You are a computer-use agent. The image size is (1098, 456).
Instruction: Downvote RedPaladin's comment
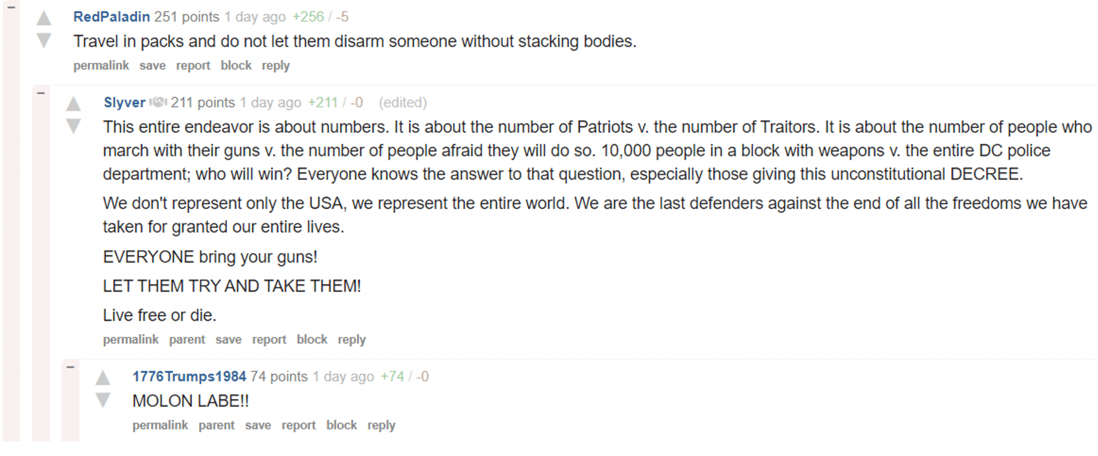click(x=44, y=40)
